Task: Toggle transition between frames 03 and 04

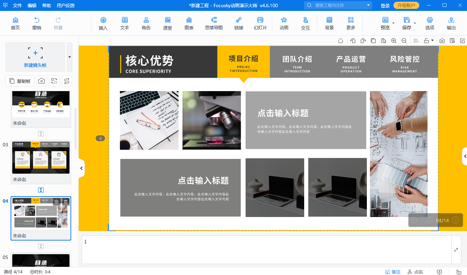Action: point(41,190)
